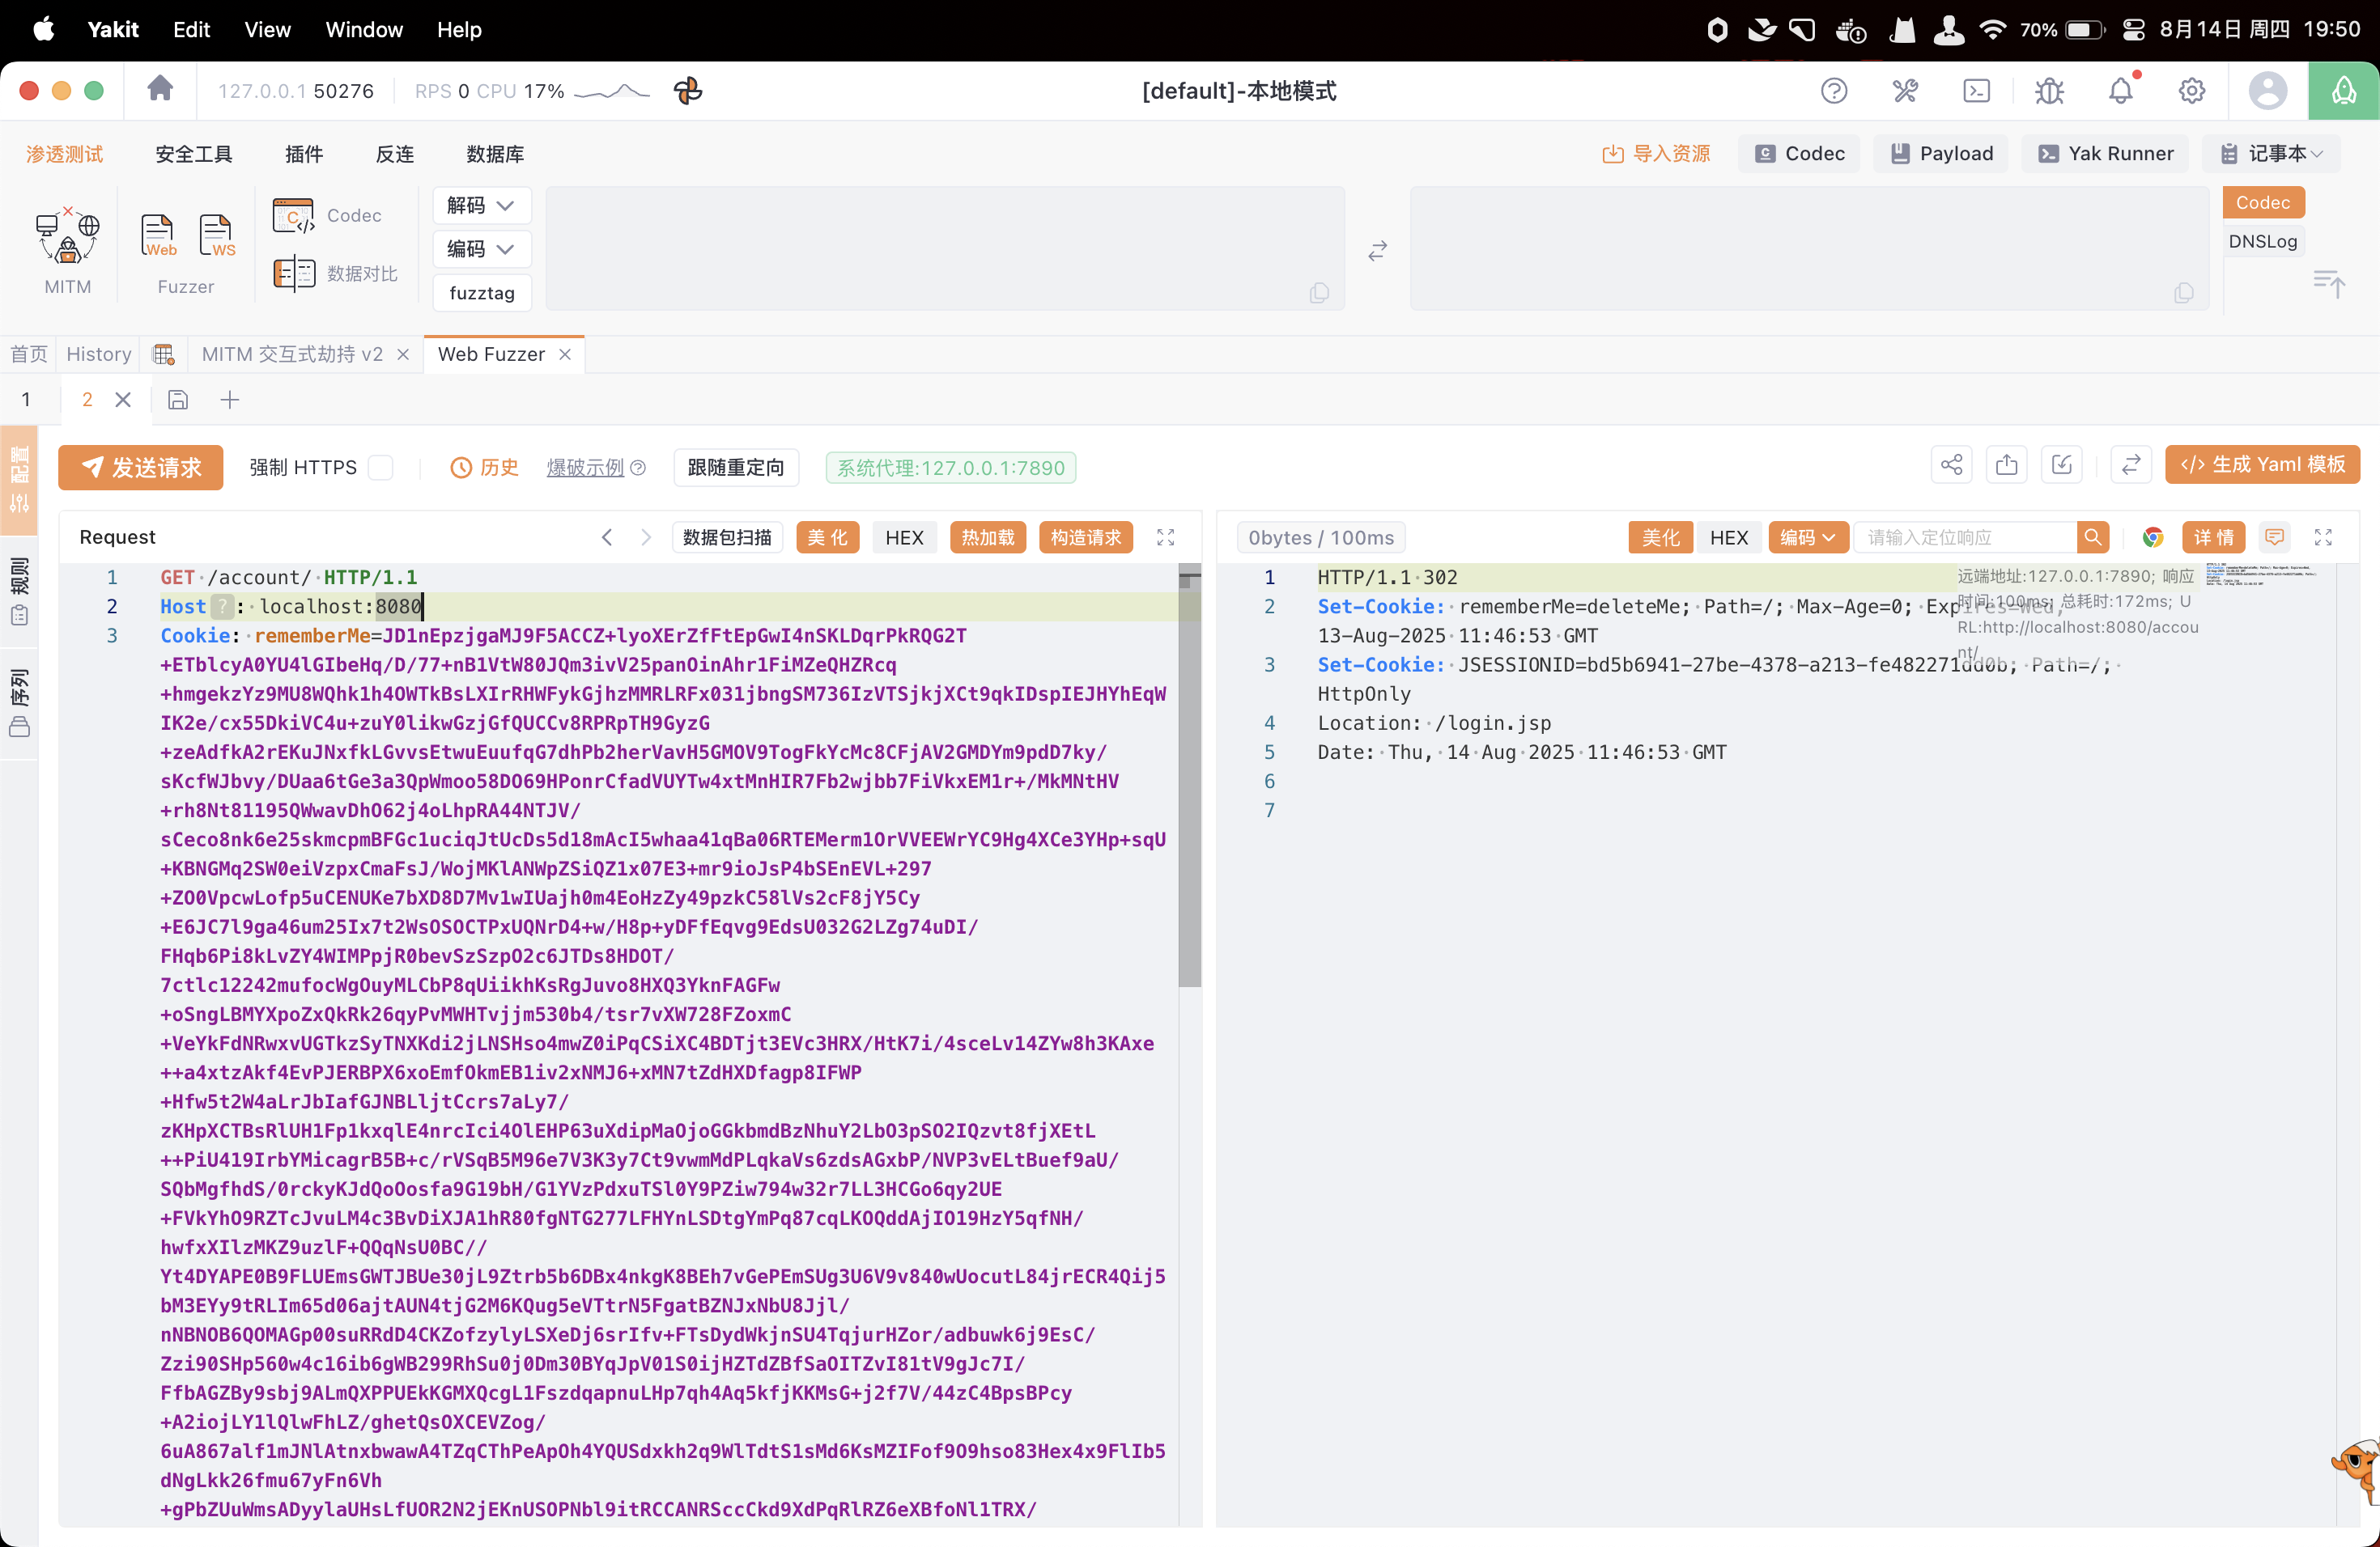Open the WebSocket Fuzzer icon

(216, 235)
